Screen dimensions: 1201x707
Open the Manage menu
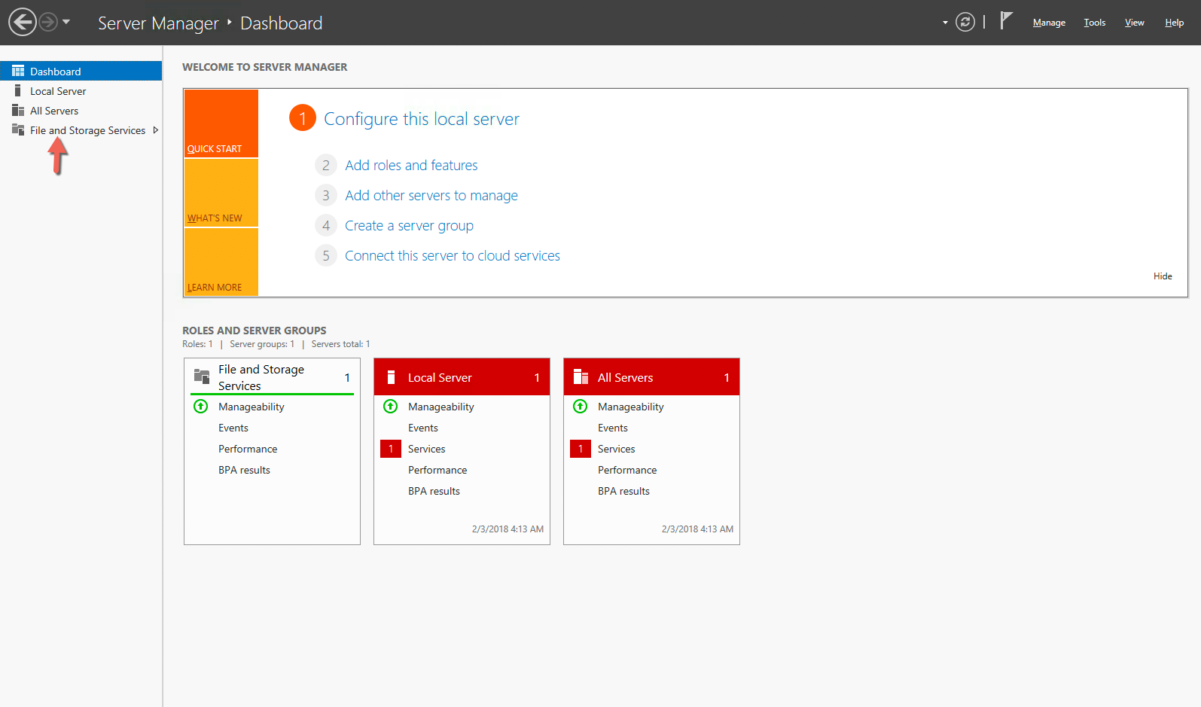click(x=1049, y=23)
